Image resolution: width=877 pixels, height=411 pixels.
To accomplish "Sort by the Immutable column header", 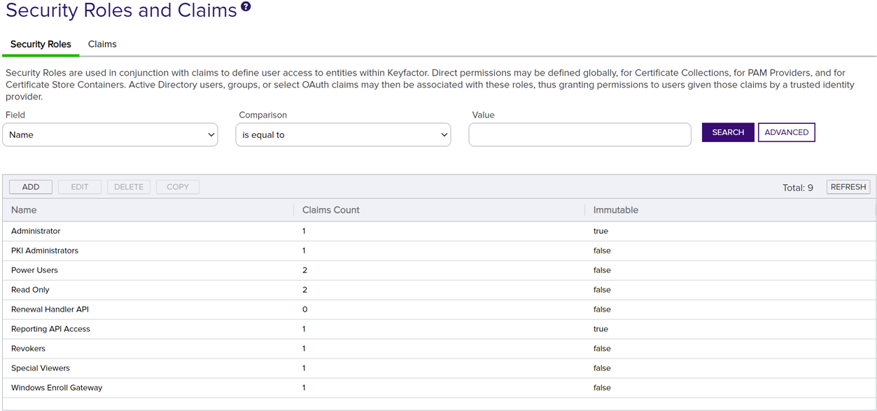I will (x=615, y=210).
